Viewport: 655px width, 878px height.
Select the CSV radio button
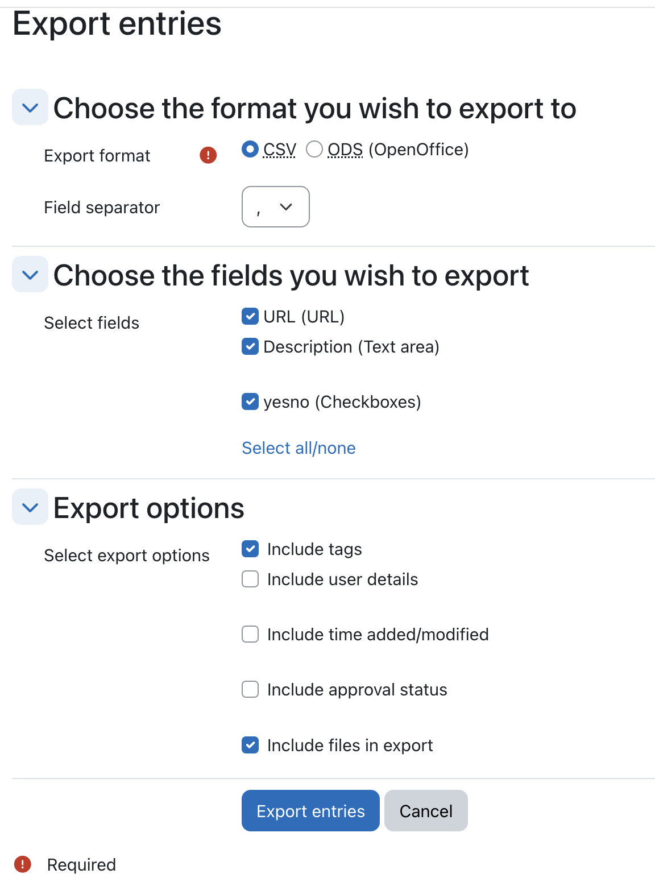pos(250,149)
